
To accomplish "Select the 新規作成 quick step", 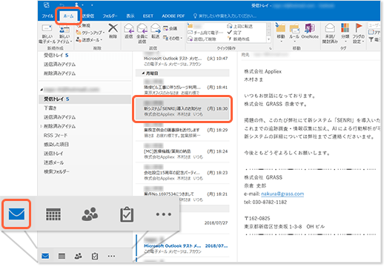I will pos(238,39).
